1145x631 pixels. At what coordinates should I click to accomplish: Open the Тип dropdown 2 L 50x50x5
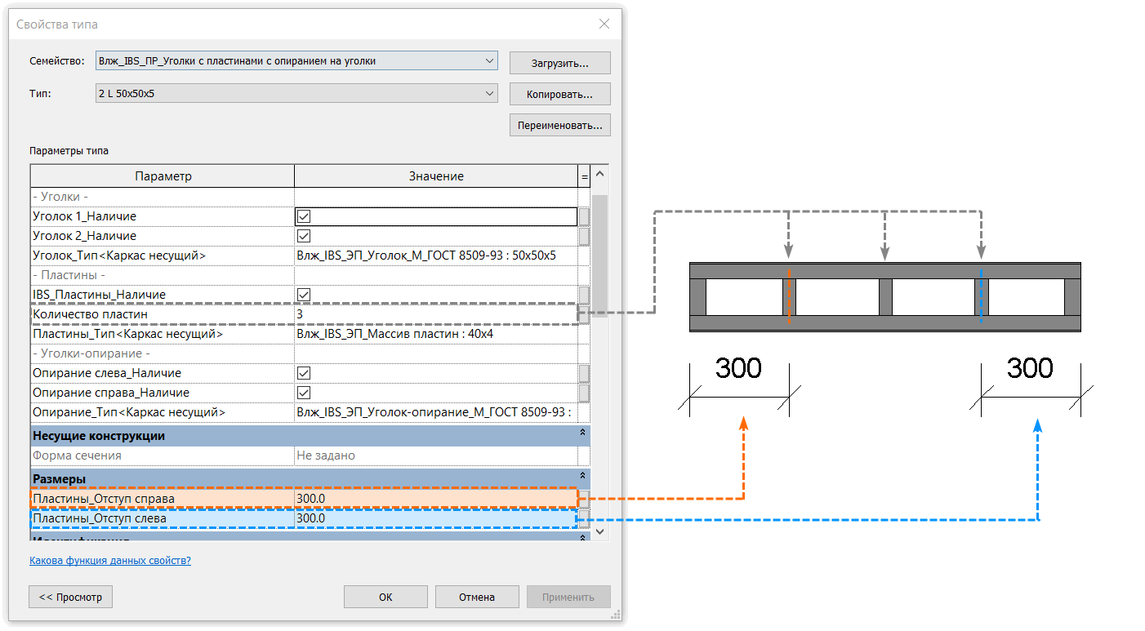click(x=296, y=94)
